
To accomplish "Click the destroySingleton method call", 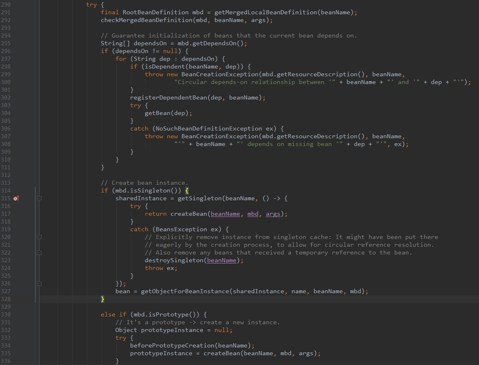I will [x=174, y=261].
